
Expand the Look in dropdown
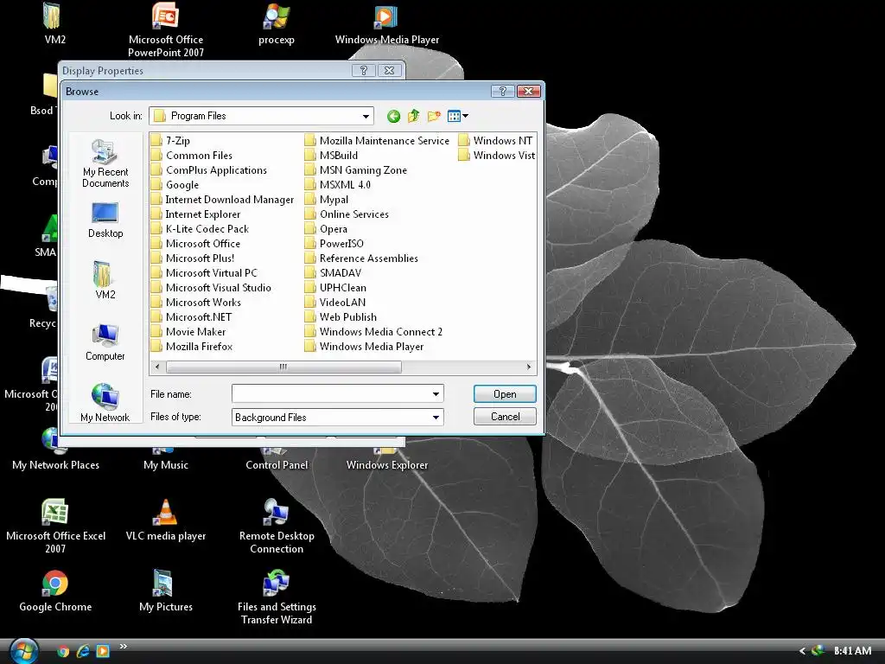pos(366,117)
